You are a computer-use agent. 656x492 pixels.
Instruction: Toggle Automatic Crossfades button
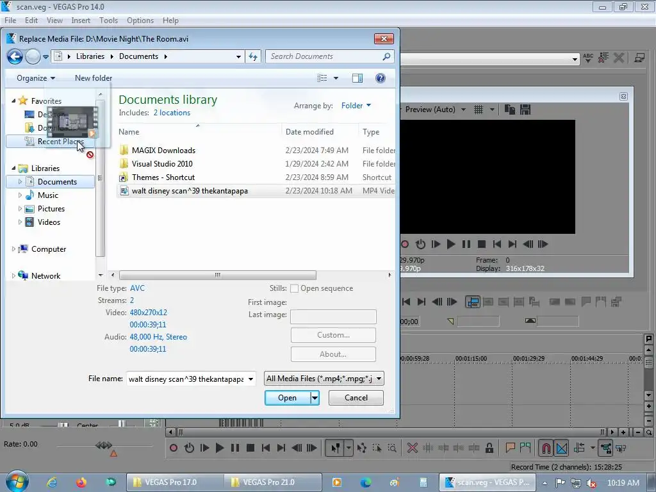(x=562, y=448)
